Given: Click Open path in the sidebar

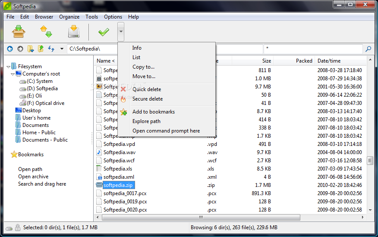Looking at the screenshot, I should click(30, 169).
